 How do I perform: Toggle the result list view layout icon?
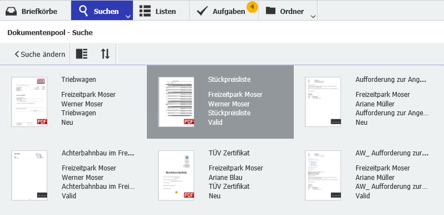(x=82, y=53)
